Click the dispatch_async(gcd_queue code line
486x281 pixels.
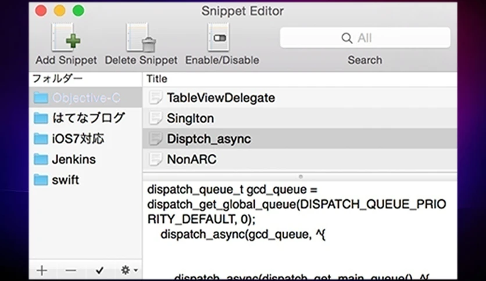point(242,235)
